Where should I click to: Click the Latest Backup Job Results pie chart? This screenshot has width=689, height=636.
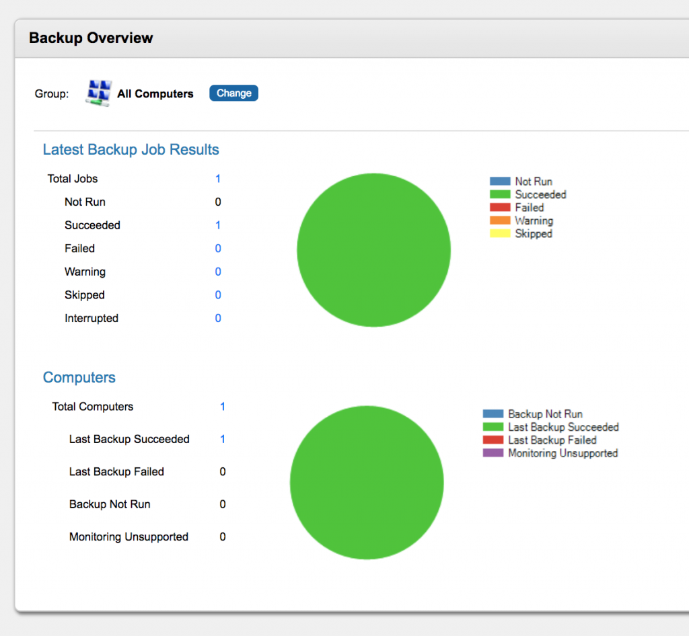[x=374, y=250]
